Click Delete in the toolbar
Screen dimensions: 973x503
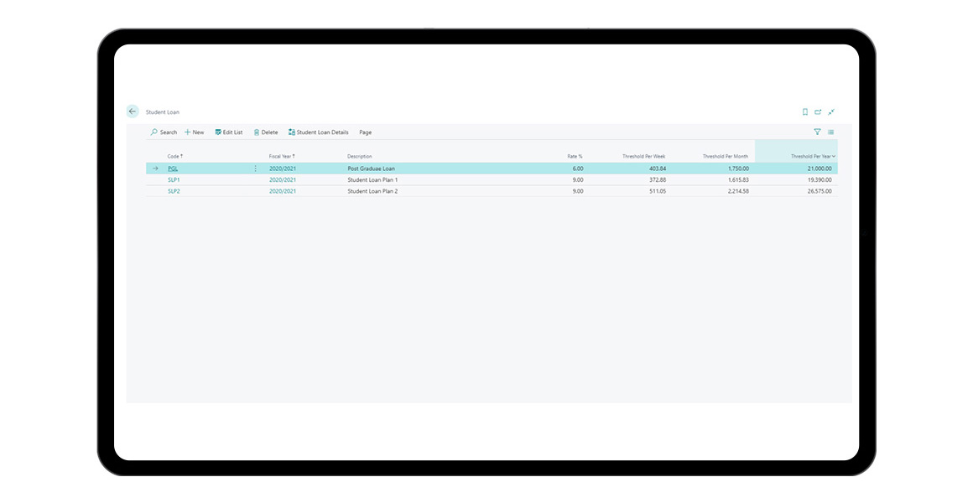click(266, 132)
